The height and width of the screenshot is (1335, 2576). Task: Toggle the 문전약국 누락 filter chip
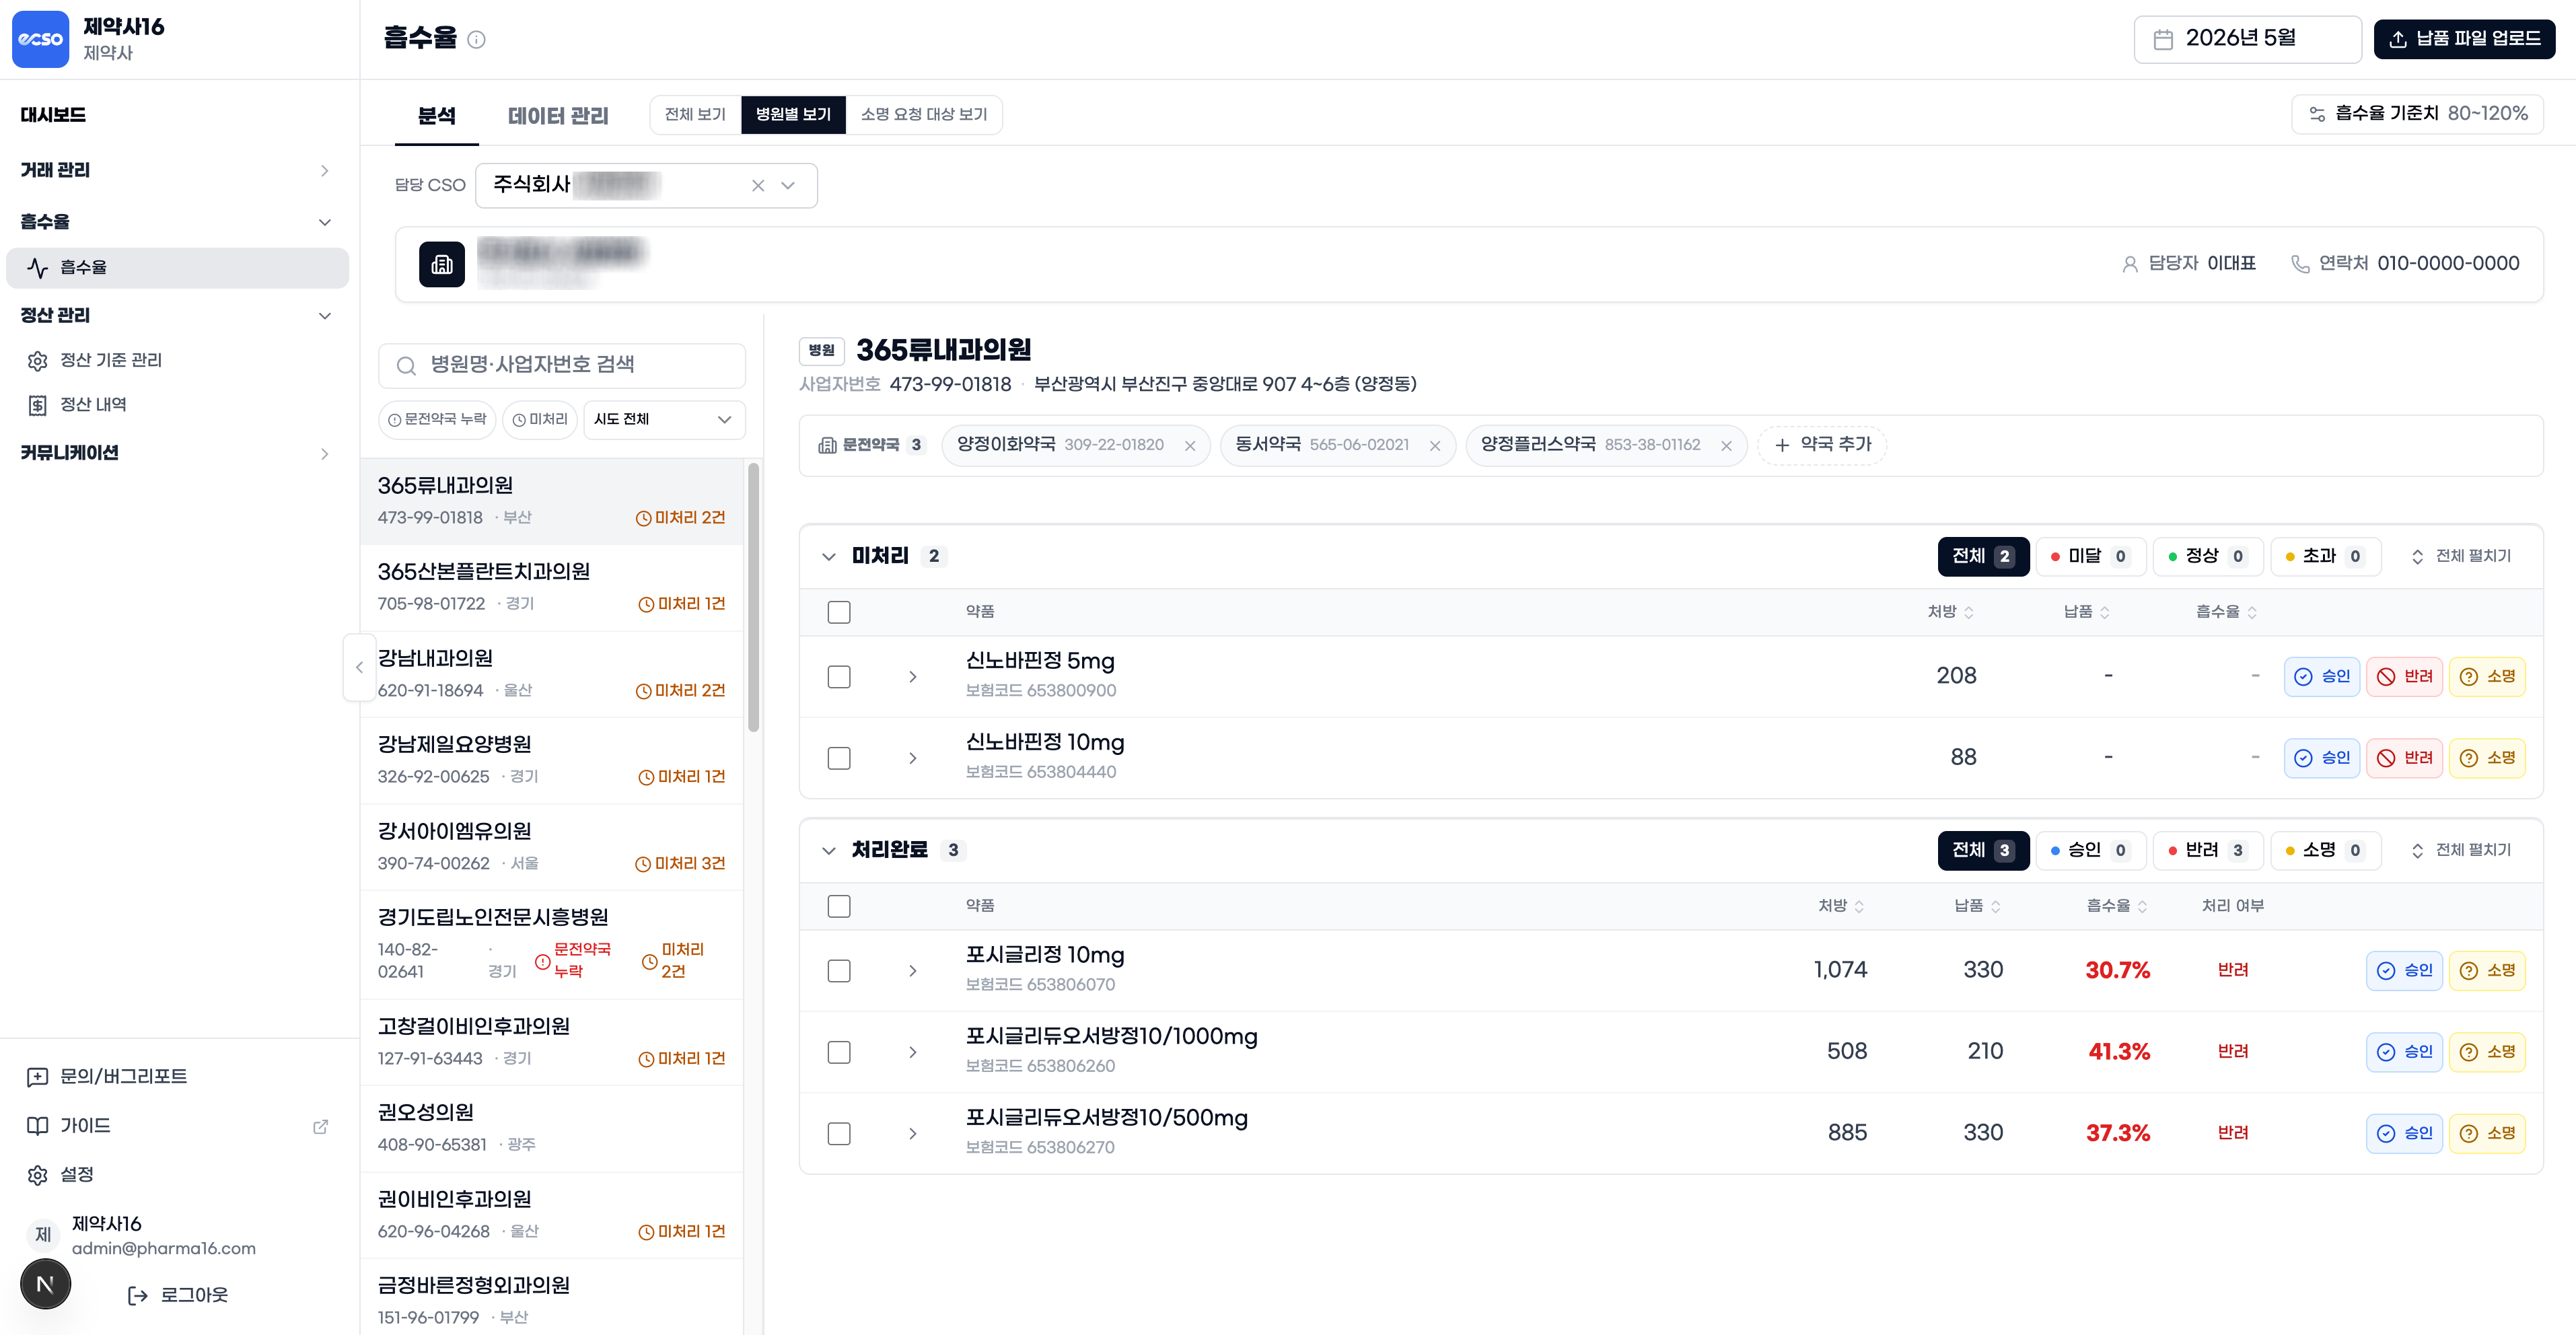tap(437, 420)
